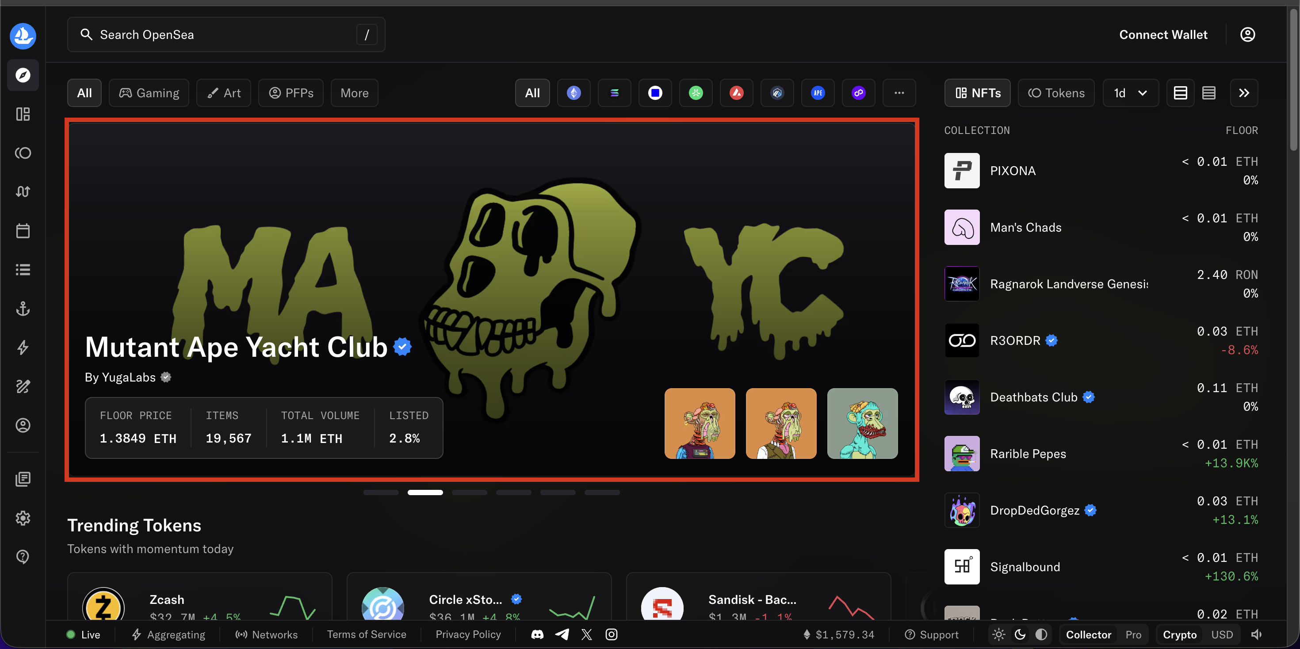Switch to dark theme moon icon
Screen dimensions: 1300x649
(x=1020, y=634)
